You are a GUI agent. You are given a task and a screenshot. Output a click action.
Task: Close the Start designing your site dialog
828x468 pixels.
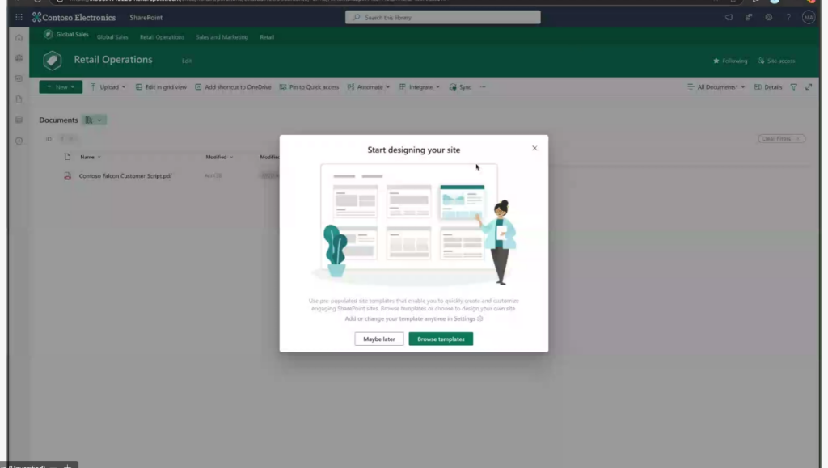534,148
